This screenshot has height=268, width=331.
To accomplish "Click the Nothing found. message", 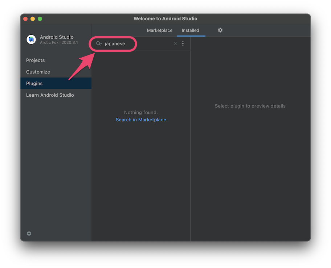I will 141,112.
